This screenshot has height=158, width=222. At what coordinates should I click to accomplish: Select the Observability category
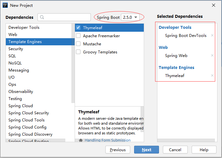click(38, 92)
